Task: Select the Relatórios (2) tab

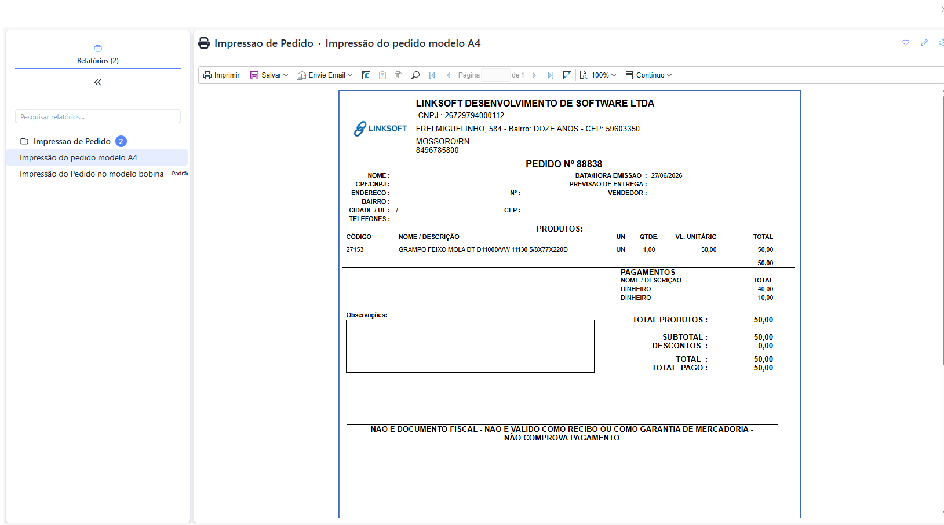Action: (98, 55)
